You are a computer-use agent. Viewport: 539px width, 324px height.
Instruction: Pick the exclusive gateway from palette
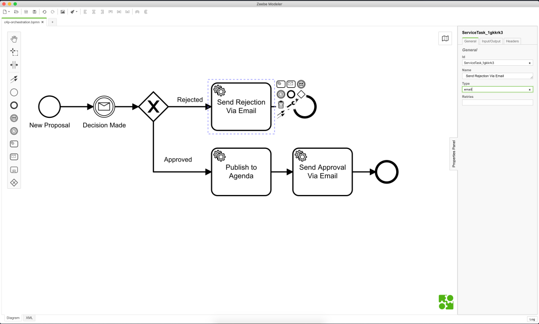pos(14,183)
